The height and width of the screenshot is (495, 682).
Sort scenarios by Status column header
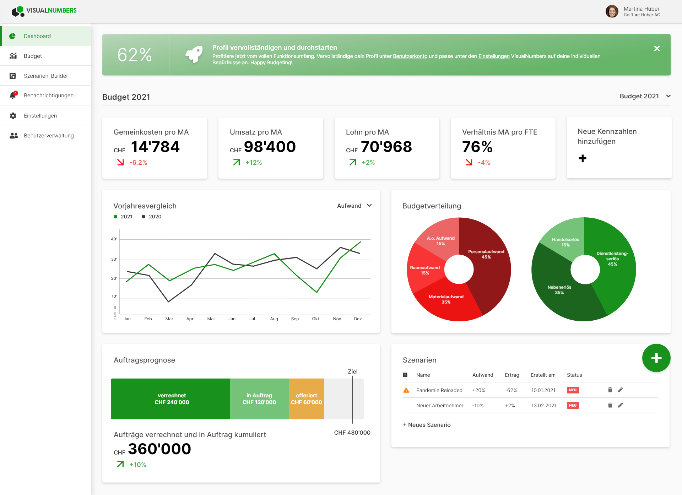pyautogui.click(x=574, y=375)
